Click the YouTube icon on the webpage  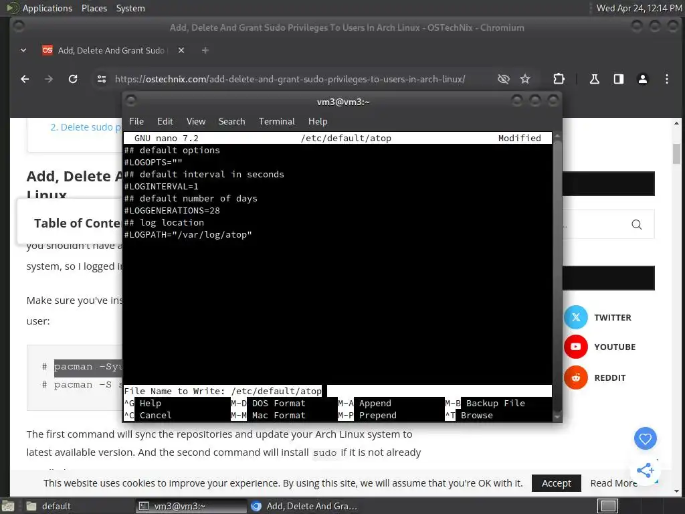[576, 347]
